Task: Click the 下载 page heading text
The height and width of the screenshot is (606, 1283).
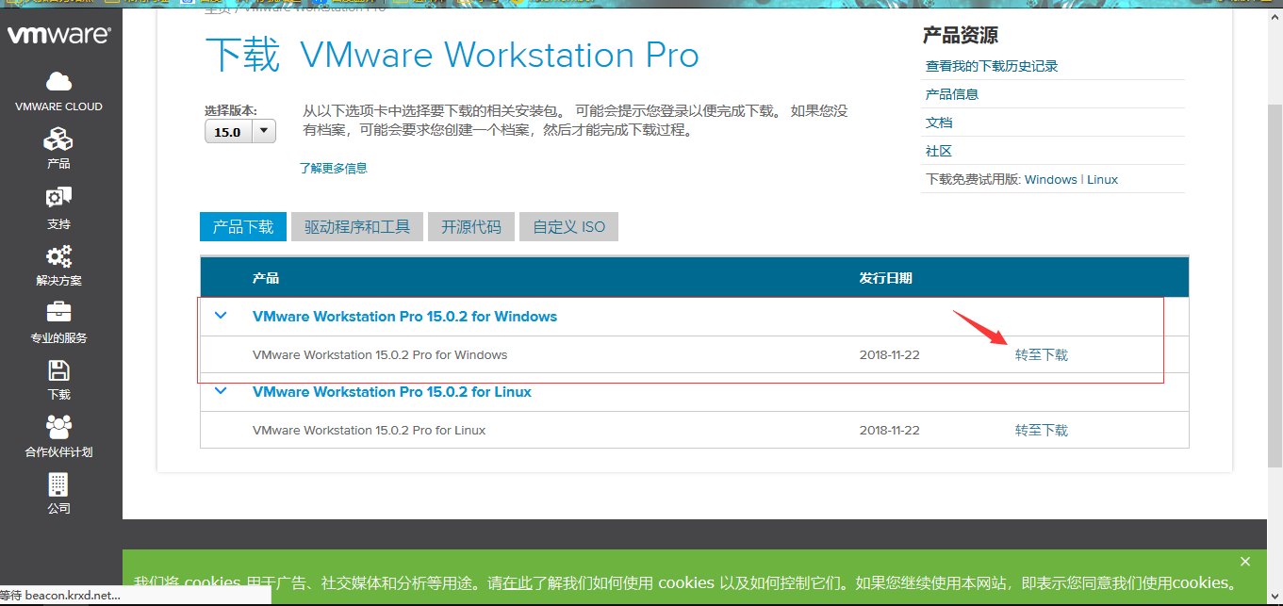Action: (243, 56)
